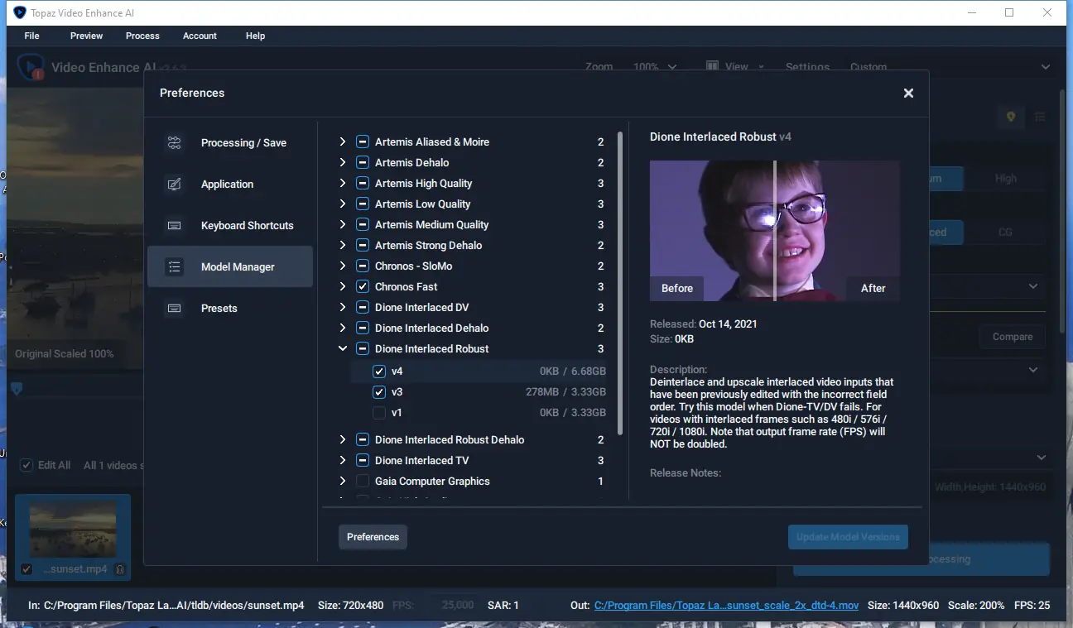Image resolution: width=1073 pixels, height=628 pixels.
Task: Toggle the Edit All checkbox
Action: [26, 465]
